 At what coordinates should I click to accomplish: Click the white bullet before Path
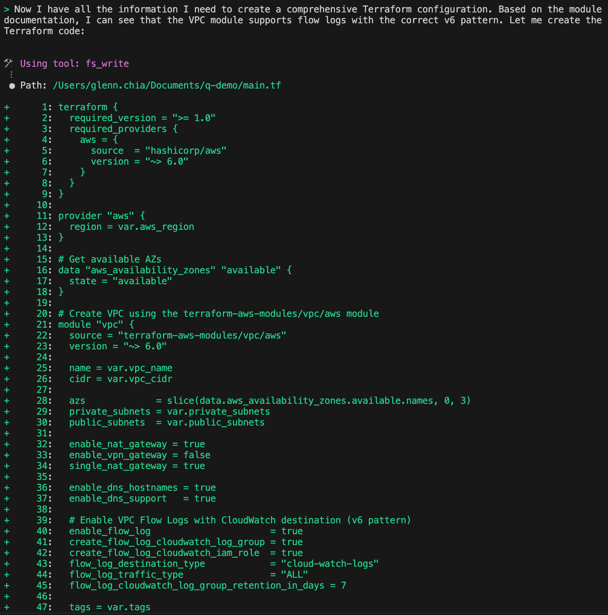(12, 86)
